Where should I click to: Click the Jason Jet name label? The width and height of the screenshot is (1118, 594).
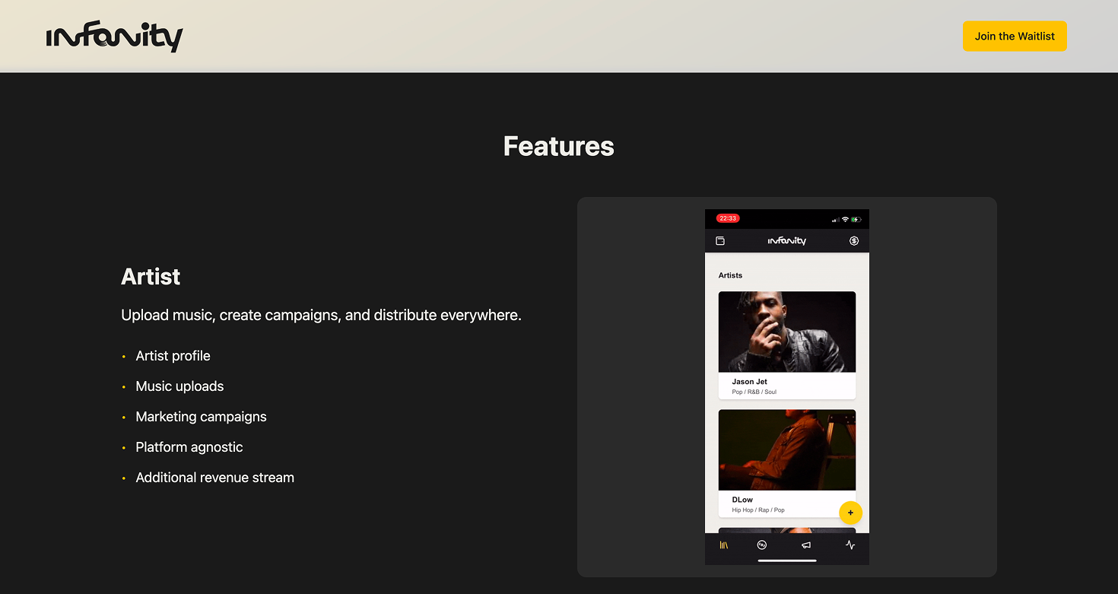point(749,382)
